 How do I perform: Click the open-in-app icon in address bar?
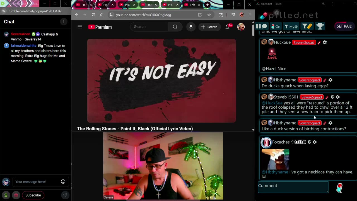click(200, 15)
